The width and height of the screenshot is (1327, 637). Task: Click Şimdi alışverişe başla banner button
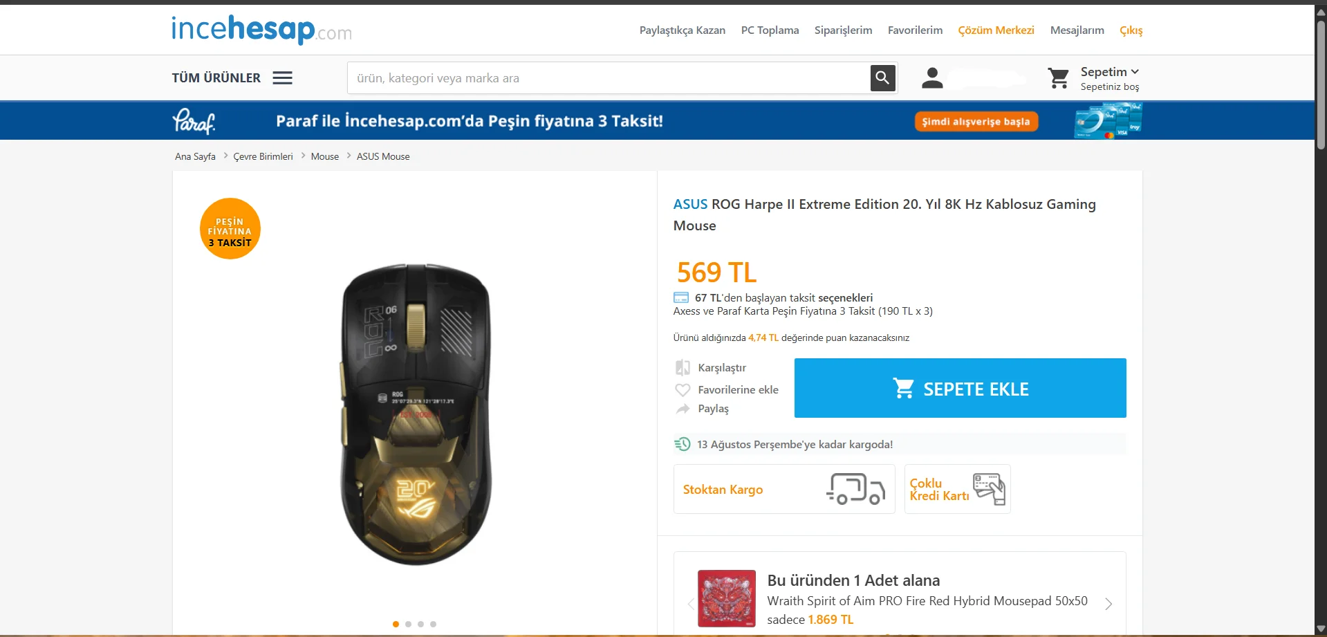[976, 122]
